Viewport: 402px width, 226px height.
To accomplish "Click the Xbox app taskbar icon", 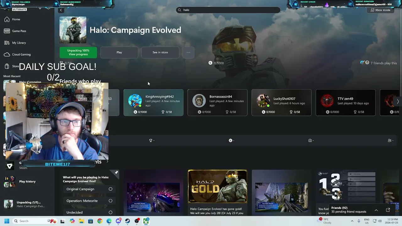I will coord(146,221).
